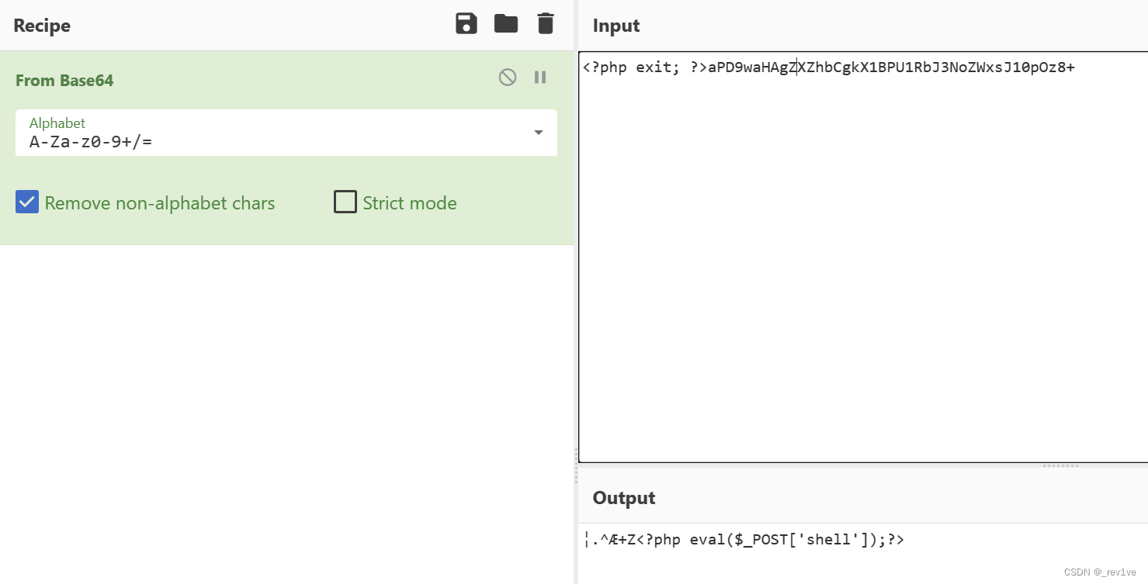This screenshot has height=584, width=1148.
Task: Enable the Strict mode checkbox
Action: point(345,202)
